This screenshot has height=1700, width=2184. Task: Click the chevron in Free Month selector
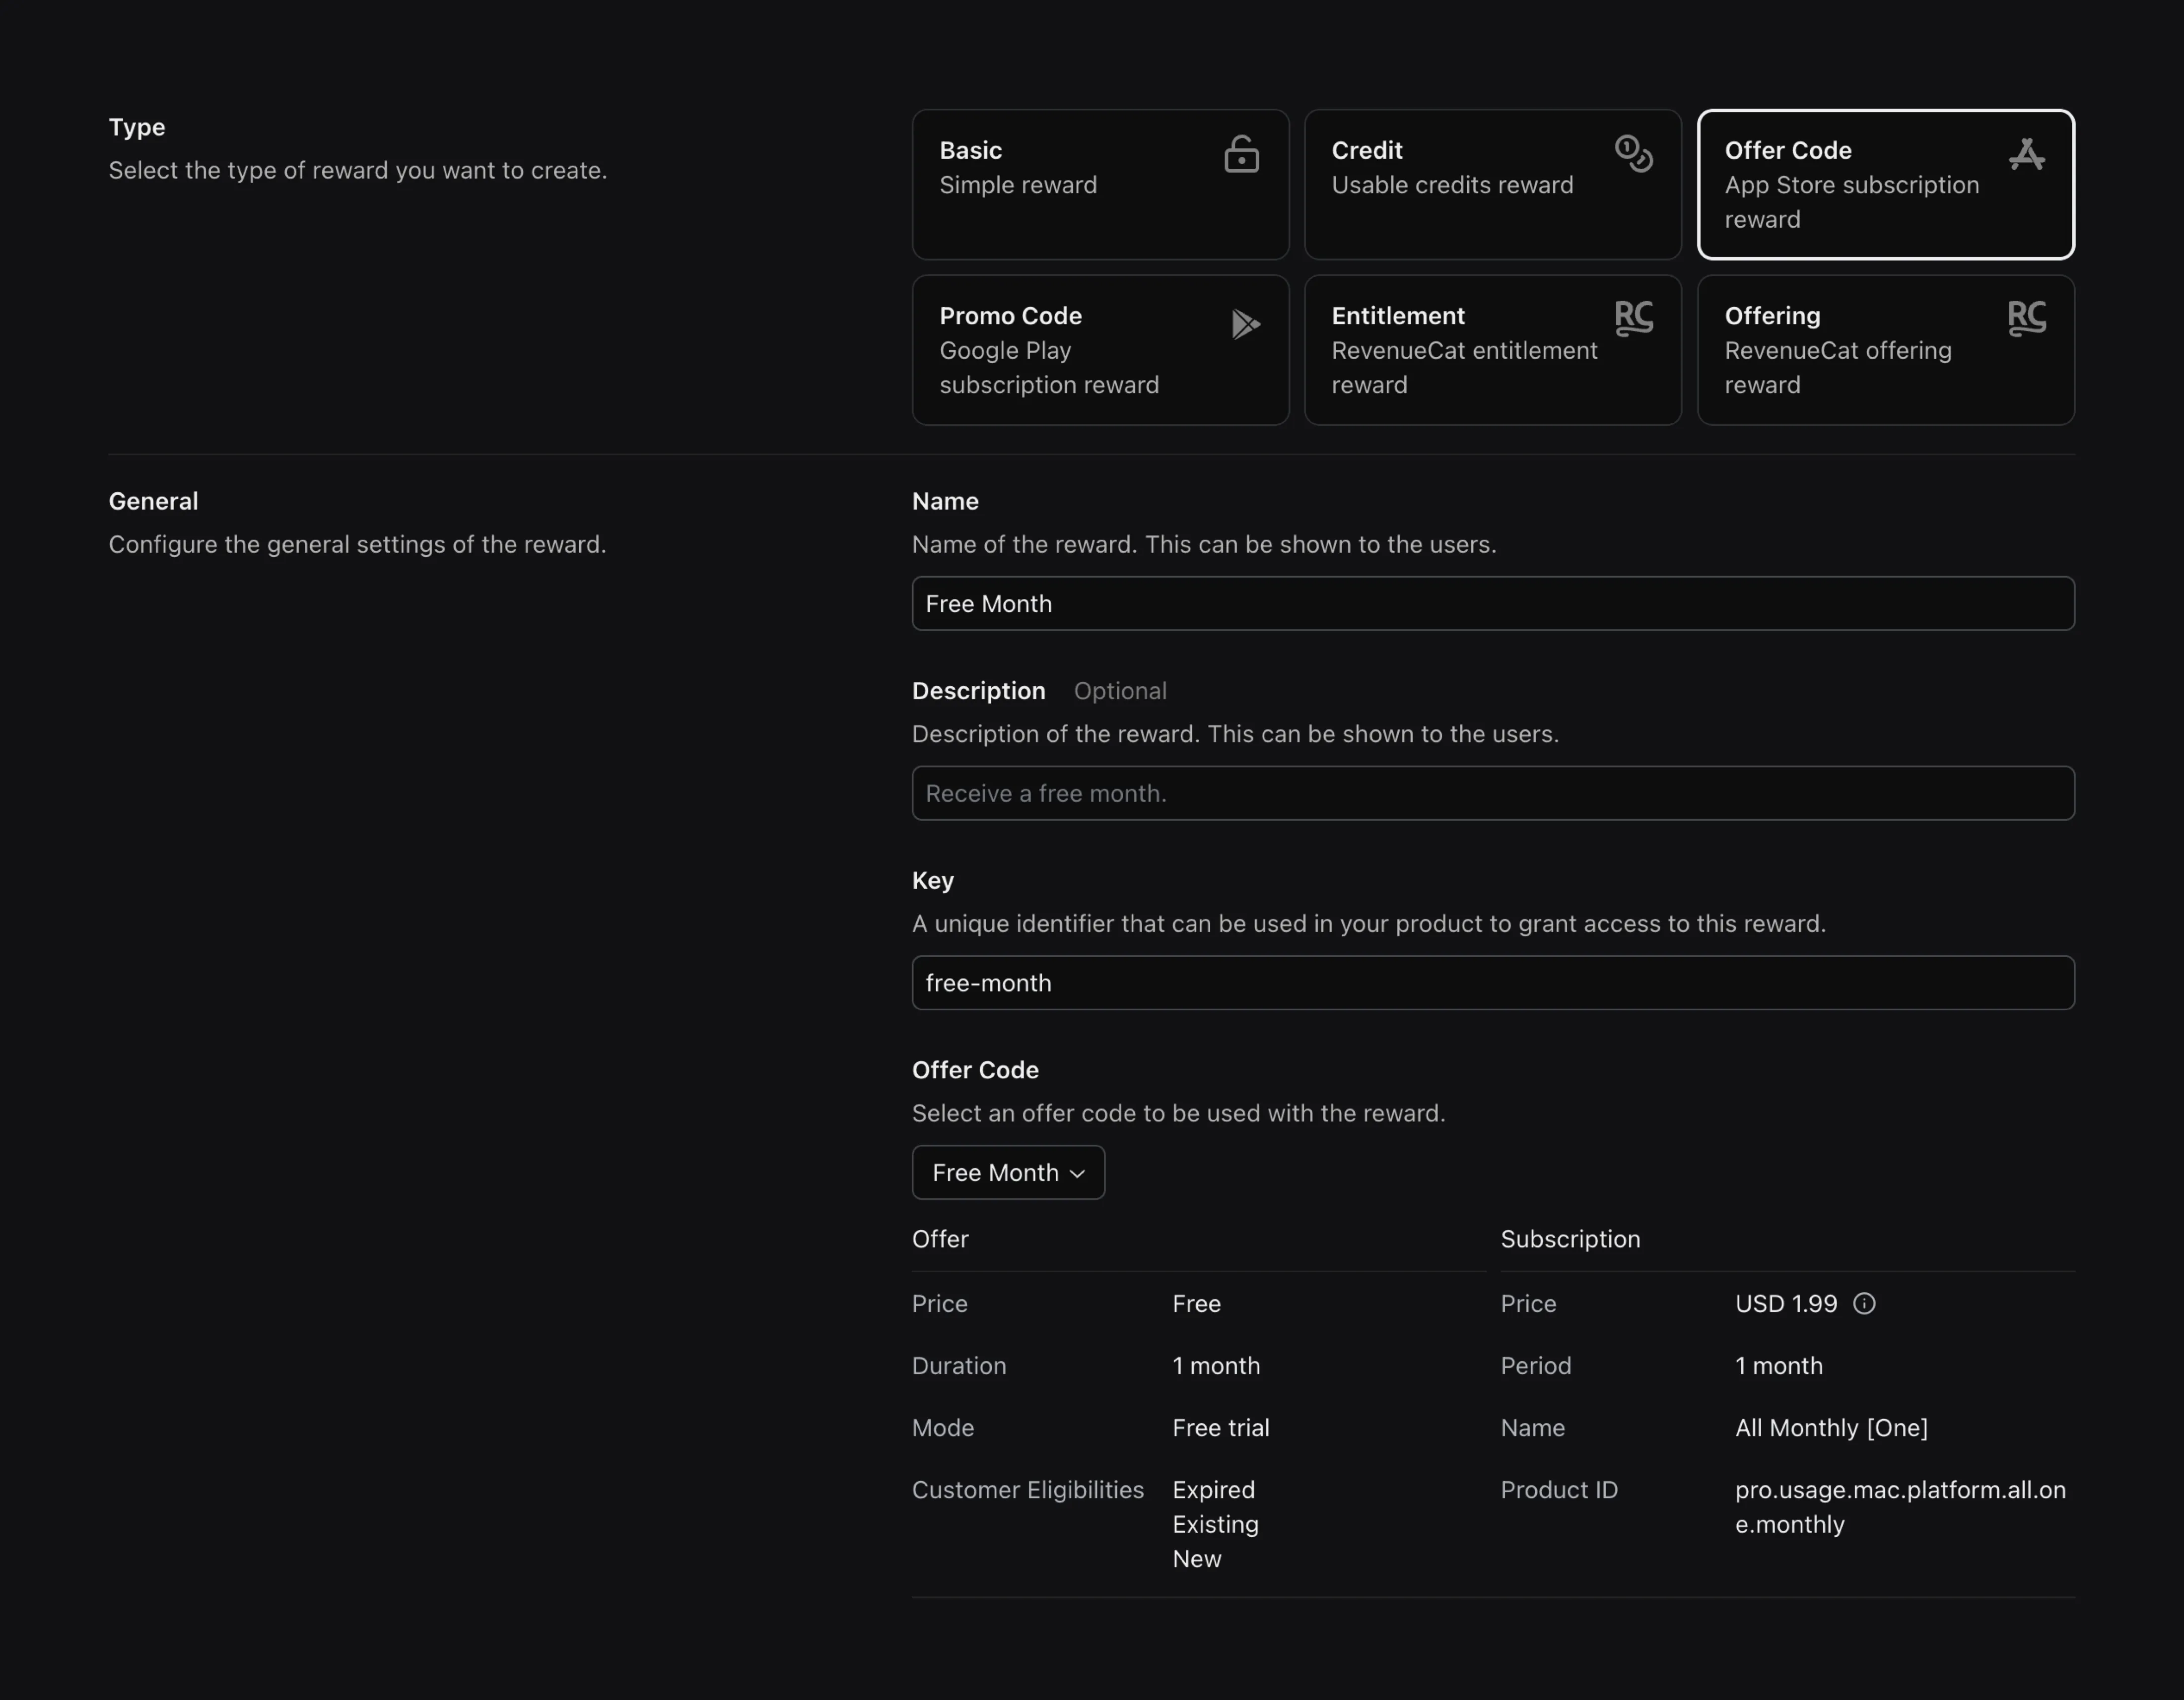(x=1077, y=1174)
